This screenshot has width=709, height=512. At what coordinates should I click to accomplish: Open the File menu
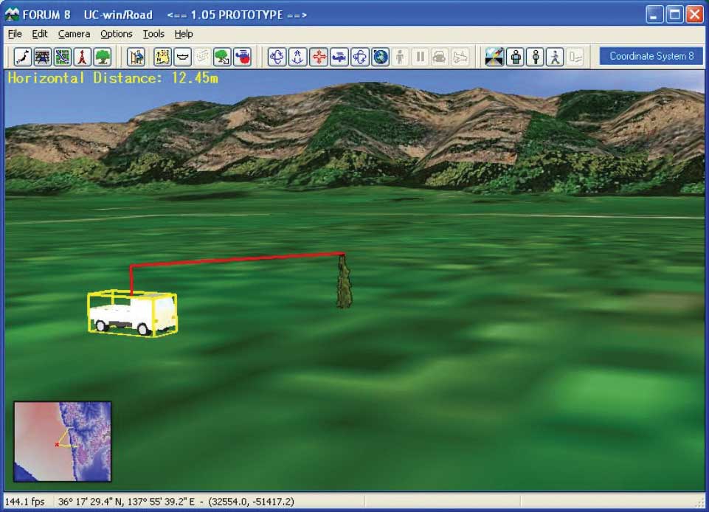(15, 34)
